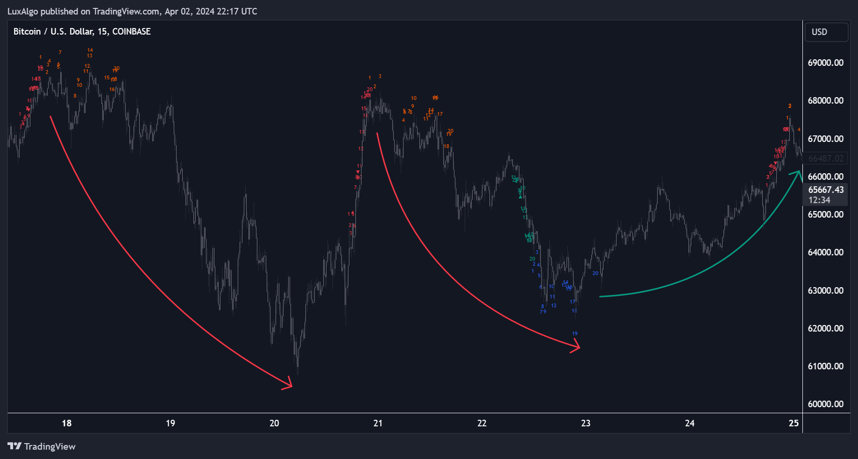Click the 68000.00 price axis label
The height and width of the screenshot is (459, 858).
tap(826, 100)
